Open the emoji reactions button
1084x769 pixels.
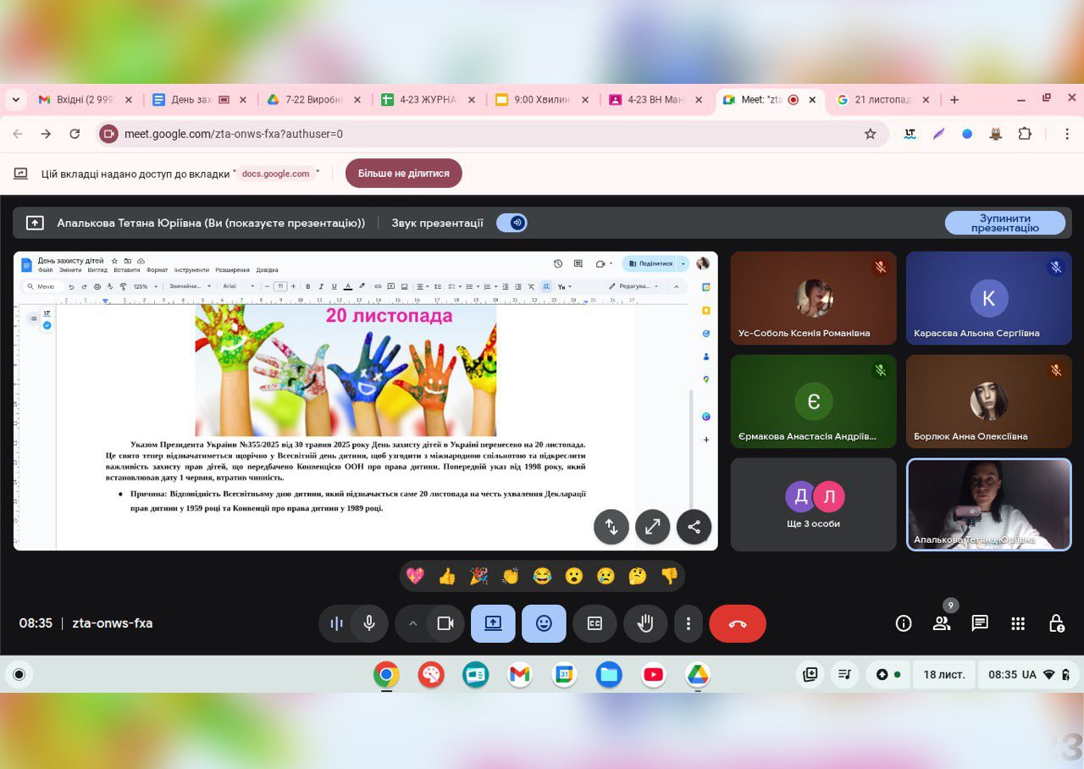(544, 624)
